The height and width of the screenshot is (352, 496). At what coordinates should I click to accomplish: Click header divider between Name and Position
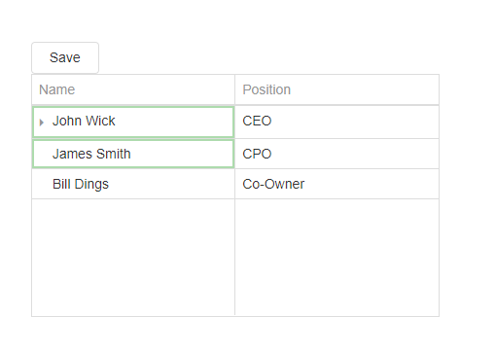point(234,89)
